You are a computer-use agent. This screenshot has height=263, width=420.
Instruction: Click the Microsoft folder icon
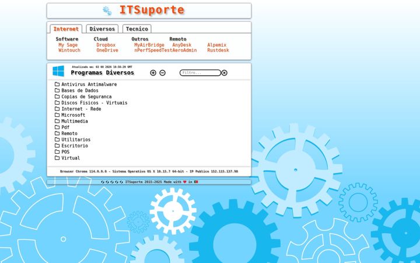(x=57, y=115)
